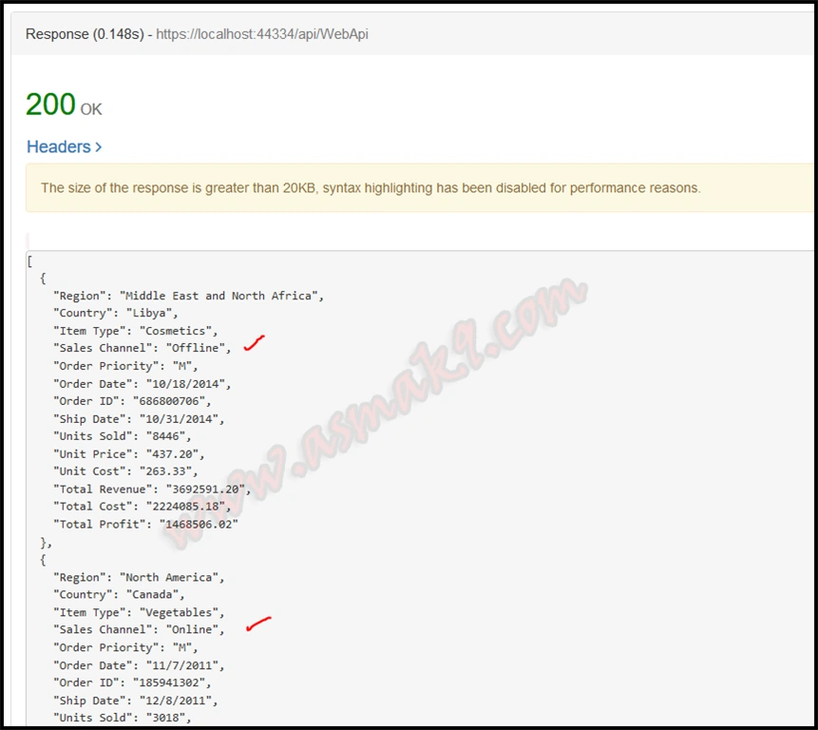Select the "Units Sold": "8446" line
Screen dimensions: 818x730
(x=122, y=436)
